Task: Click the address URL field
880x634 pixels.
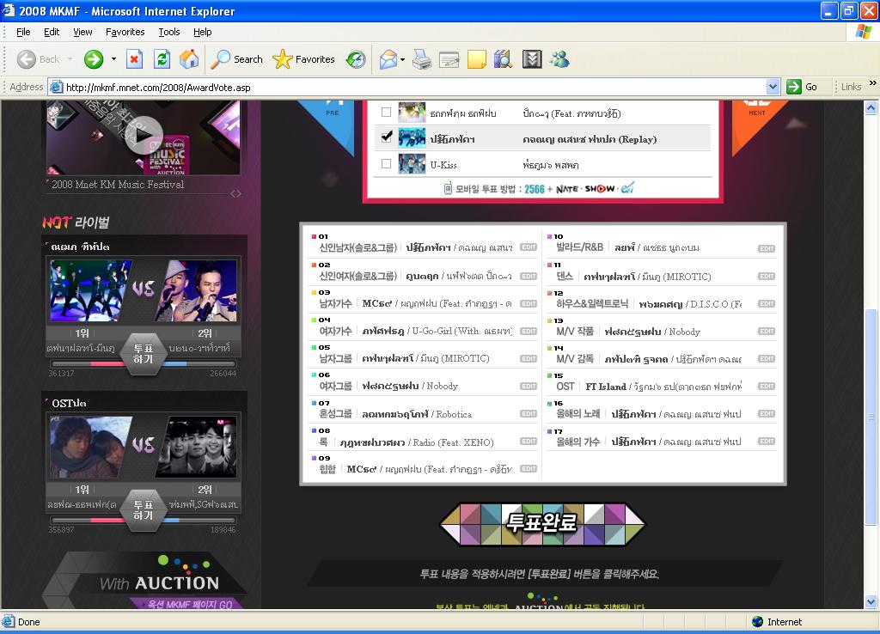Action: pyautogui.click(x=414, y=87)
